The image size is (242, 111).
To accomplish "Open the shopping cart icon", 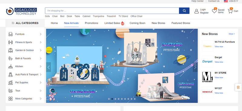I will click(x=230, y=11).
